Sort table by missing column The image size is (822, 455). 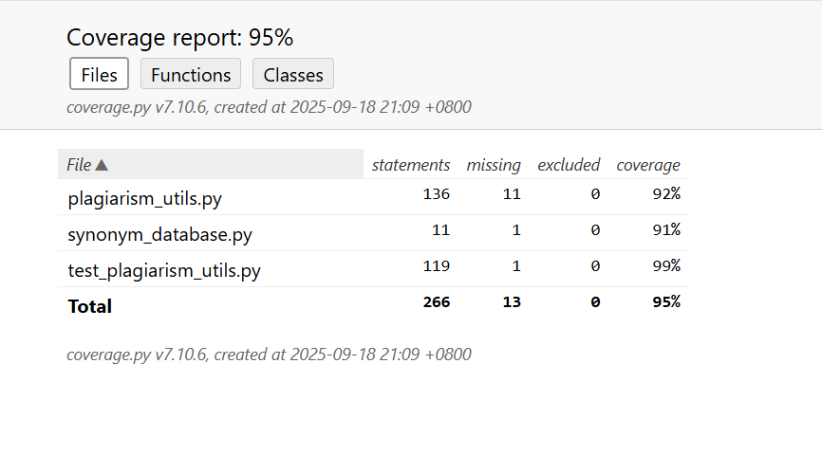(x=494, y=165)
